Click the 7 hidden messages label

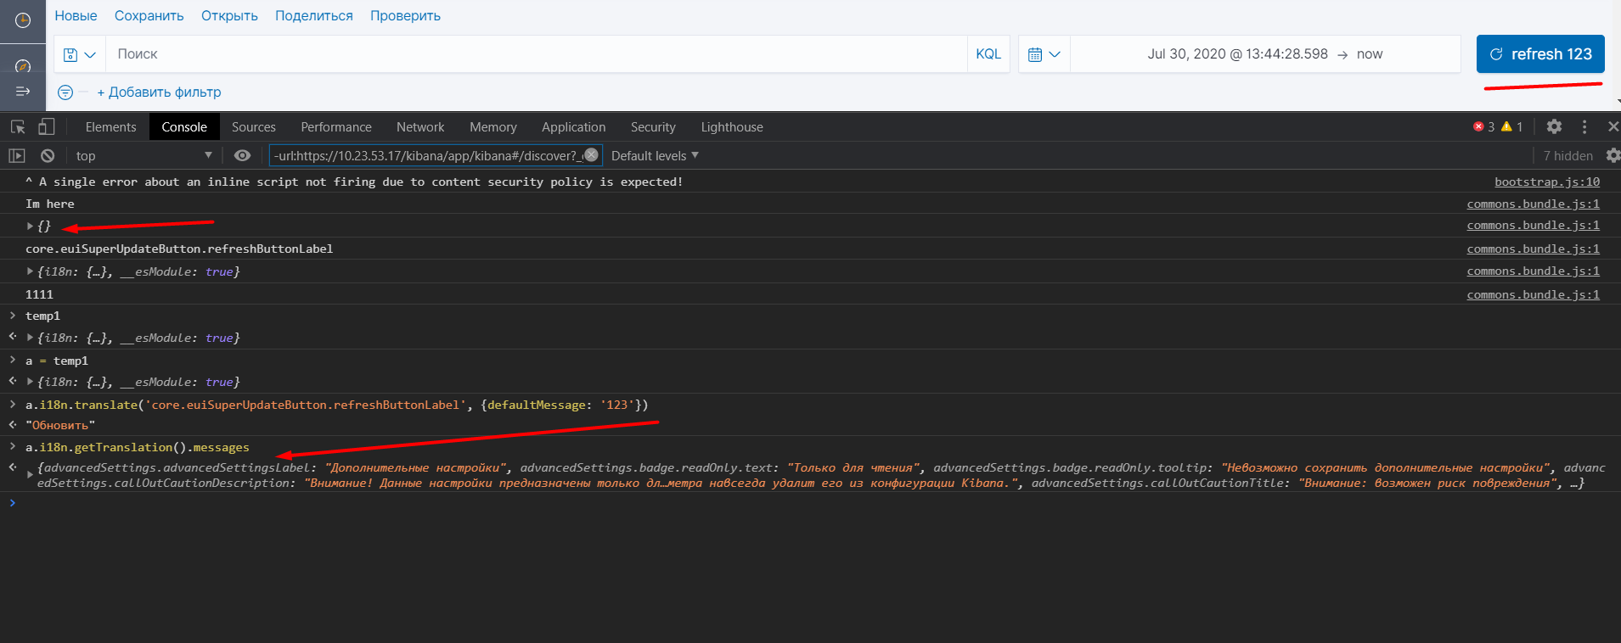1568,155
